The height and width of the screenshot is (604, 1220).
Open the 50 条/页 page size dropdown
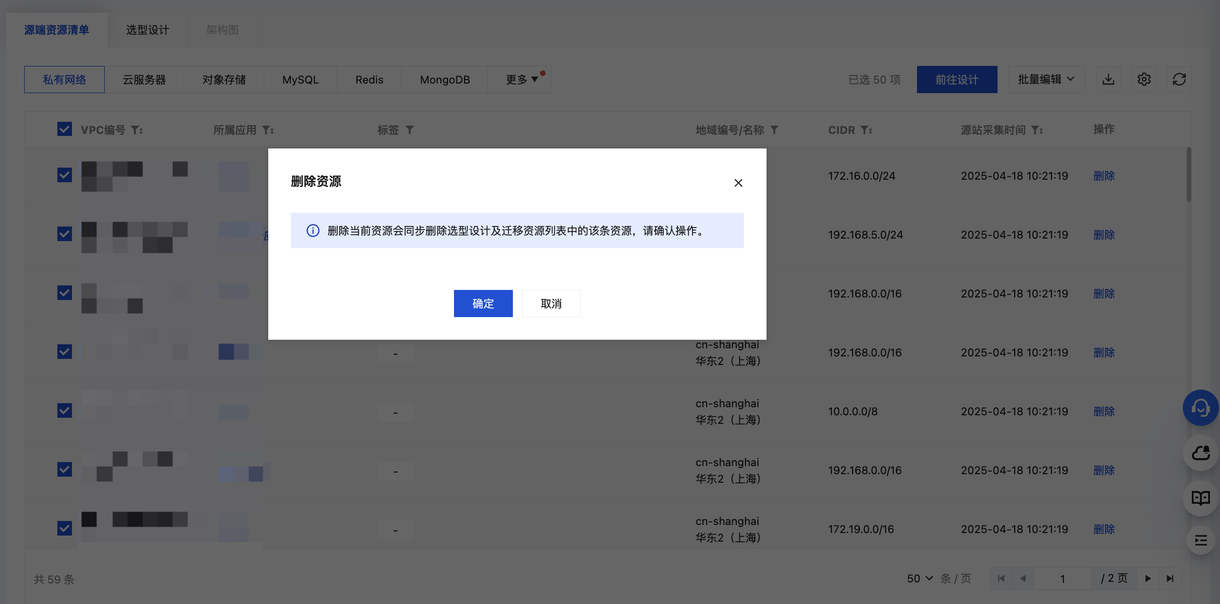tap(920, 579)
